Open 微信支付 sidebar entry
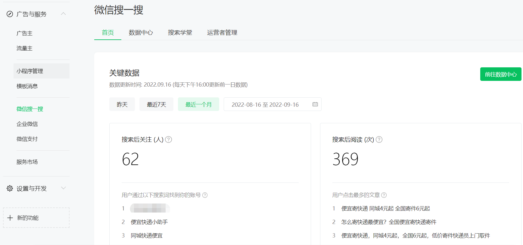The width and height of the screenshot is (523, 245). pyautogui.click(x=27, y=139)
